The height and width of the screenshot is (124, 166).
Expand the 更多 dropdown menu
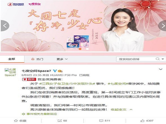62,59
